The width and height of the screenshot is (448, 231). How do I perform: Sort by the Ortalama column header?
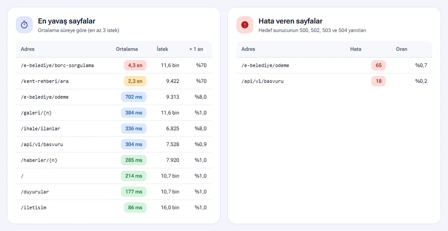pos(127,49)
